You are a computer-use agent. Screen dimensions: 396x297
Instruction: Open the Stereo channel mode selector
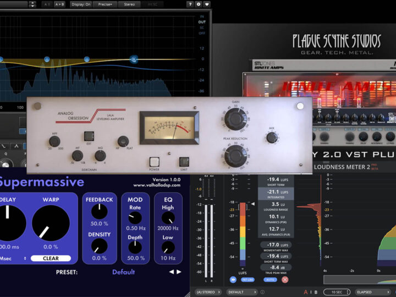coord(129,4)
